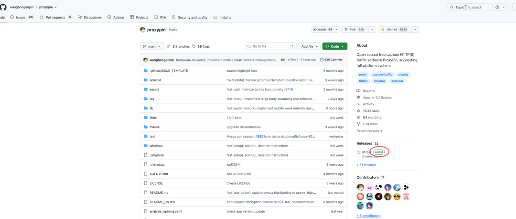The width and height of the screenshot is (516, 219).
Task: Expand commit message ellipsis icon
Action: point(283,60)
